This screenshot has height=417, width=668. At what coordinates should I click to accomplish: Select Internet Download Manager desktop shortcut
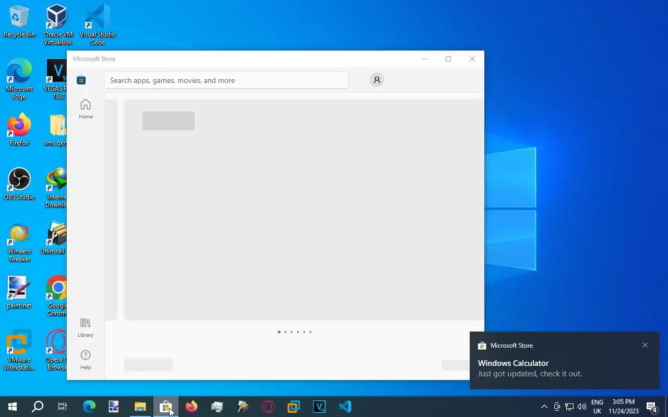(x=56, y=188)
